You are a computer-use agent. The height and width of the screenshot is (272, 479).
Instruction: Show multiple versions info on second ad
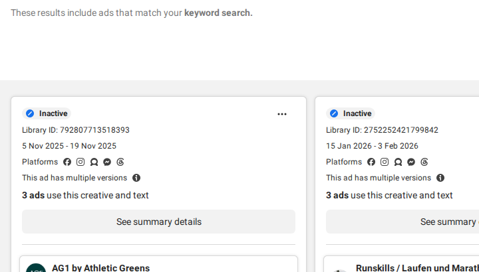click(440, 178)
